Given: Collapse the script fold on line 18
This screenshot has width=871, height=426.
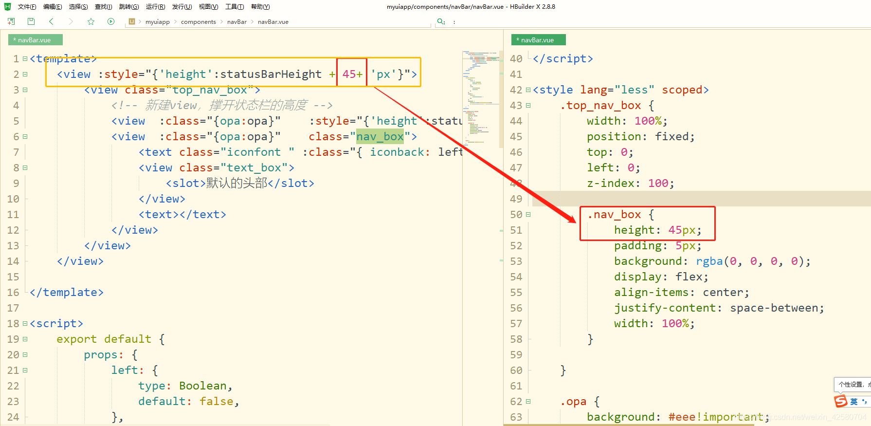Looking at the screenshot, I should coord(25,324).
